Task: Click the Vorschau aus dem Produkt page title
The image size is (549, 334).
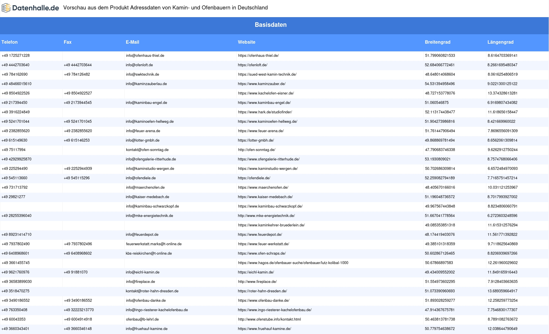Action: (166, 8)
